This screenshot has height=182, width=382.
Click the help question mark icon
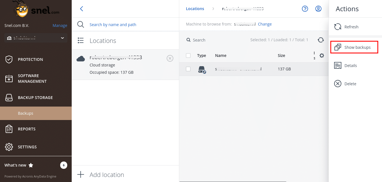tap(305, 9)
